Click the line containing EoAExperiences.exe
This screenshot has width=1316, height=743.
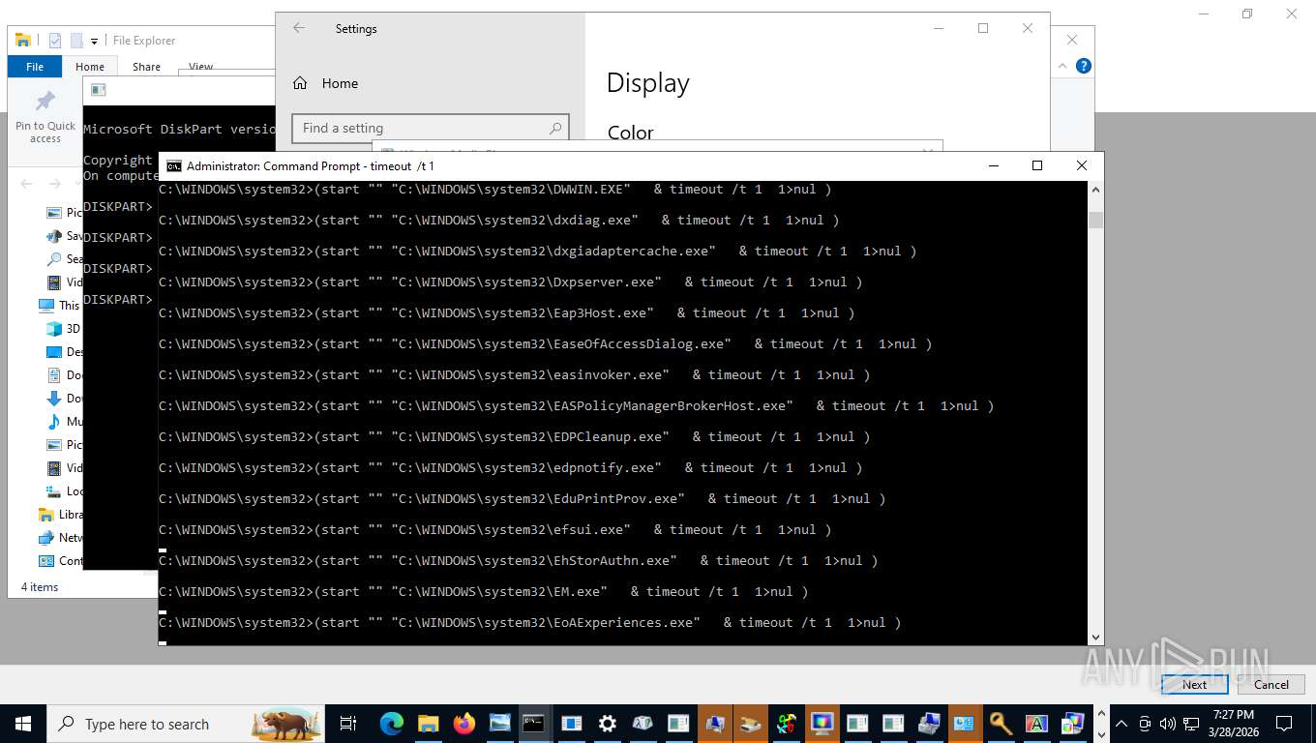(530, 622)
